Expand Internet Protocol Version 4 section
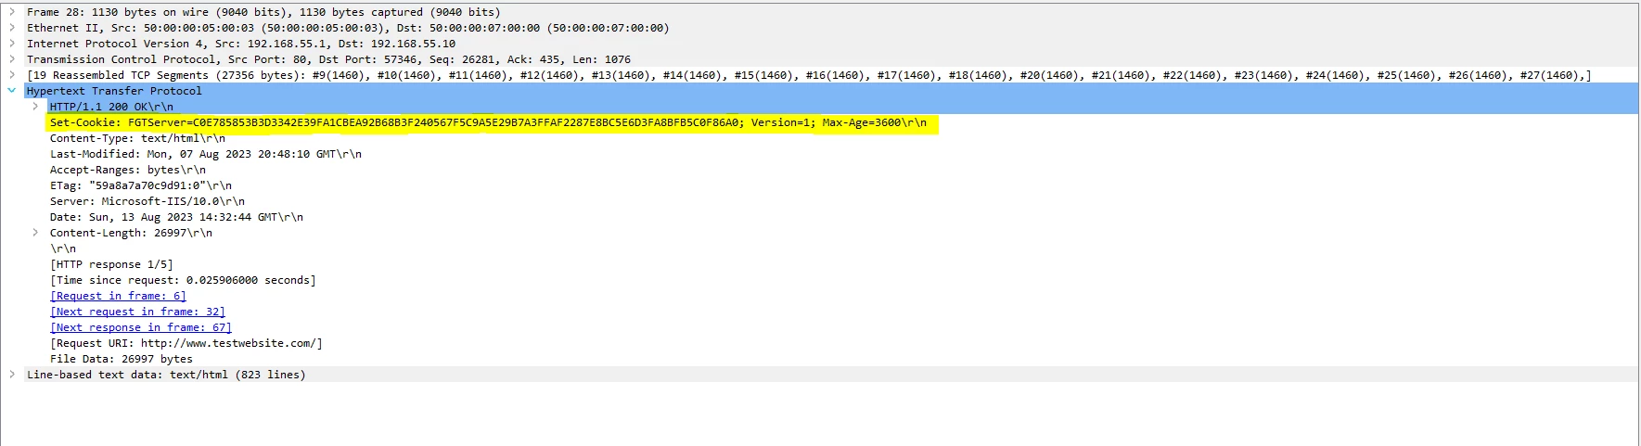The image size is (1641, 446). point(12,44)
